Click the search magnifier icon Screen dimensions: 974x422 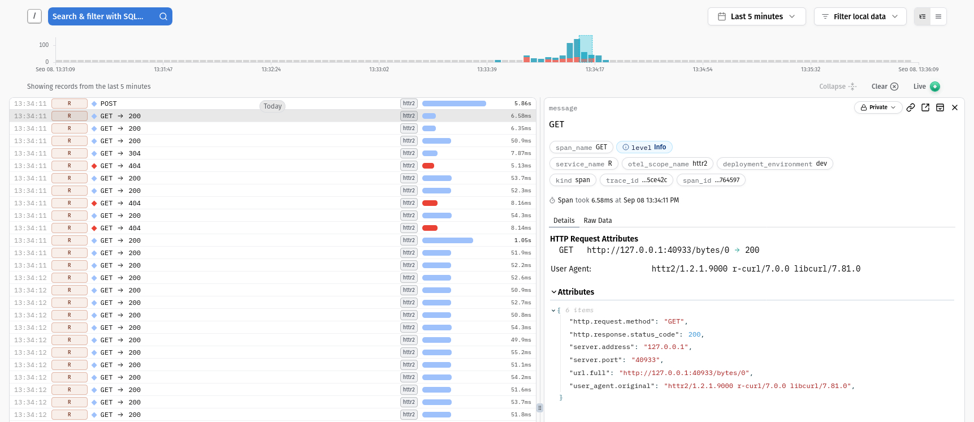(x=163, y=16)
